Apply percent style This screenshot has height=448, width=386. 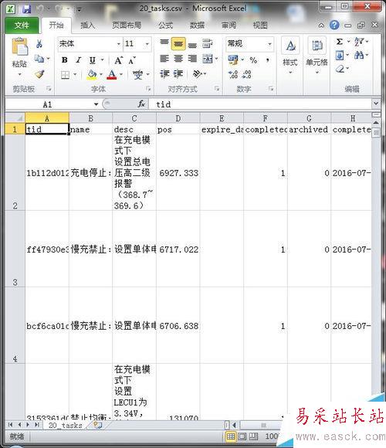[x=253, y=60]
